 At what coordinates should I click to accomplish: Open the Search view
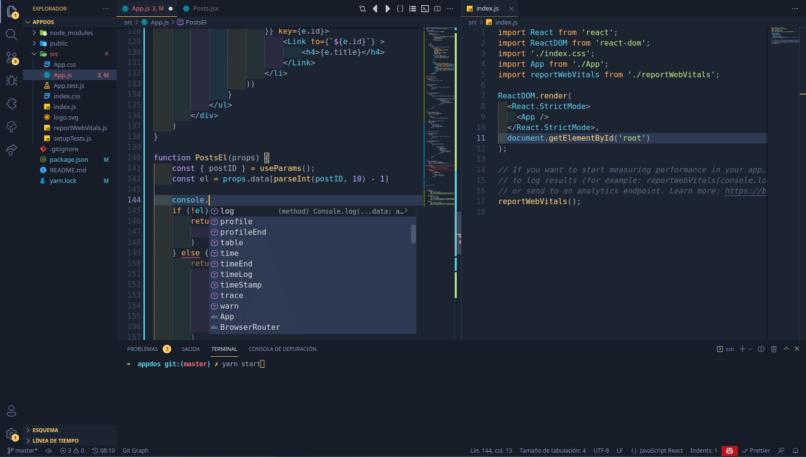[11, 34]
